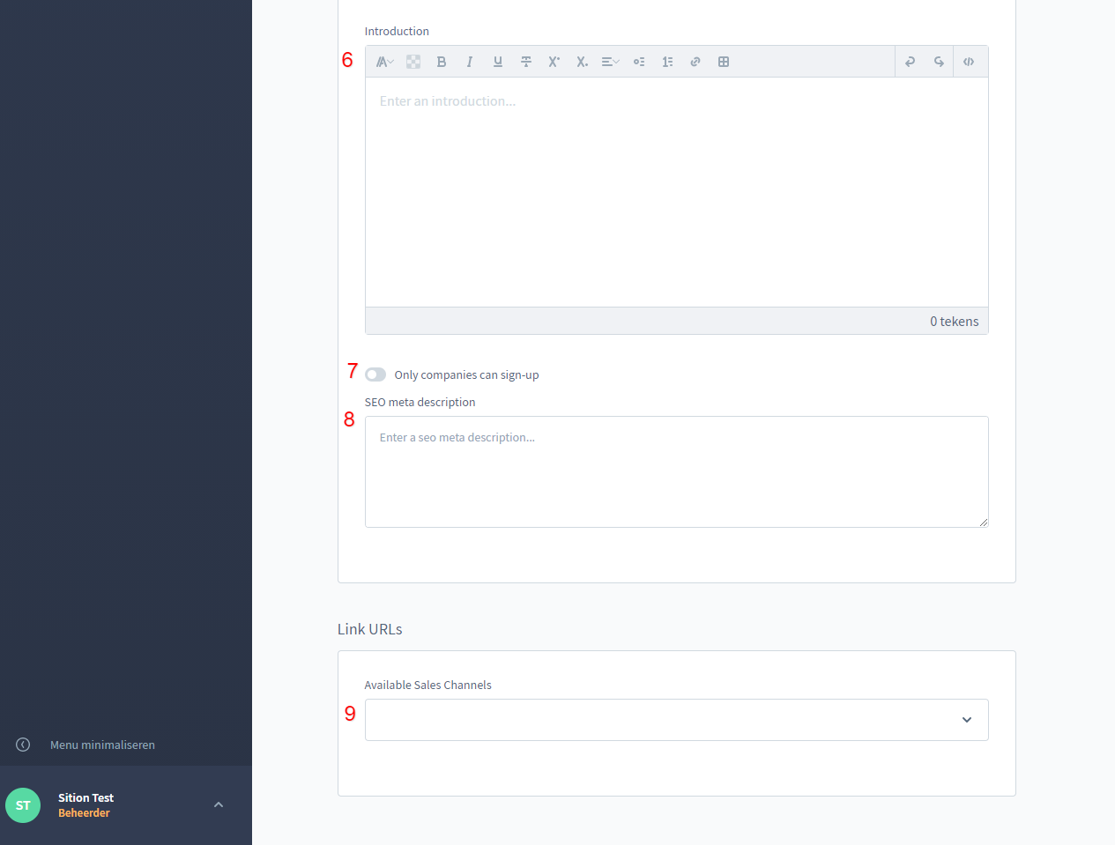Open the font format dropdown
This screenshot has width=1115, height=845.
(384, 62)
